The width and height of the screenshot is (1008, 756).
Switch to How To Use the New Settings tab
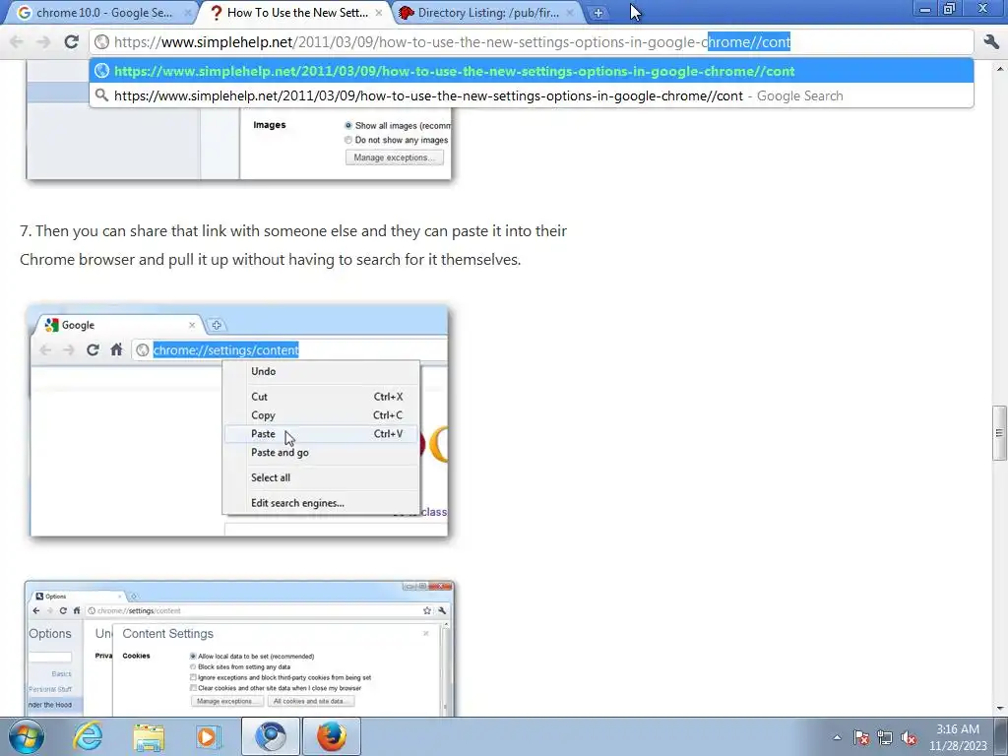295,13
